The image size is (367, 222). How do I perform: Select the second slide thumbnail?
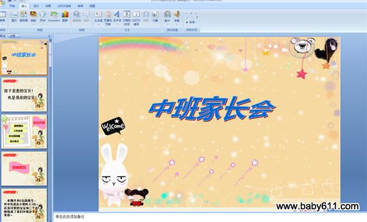[24, 95]
